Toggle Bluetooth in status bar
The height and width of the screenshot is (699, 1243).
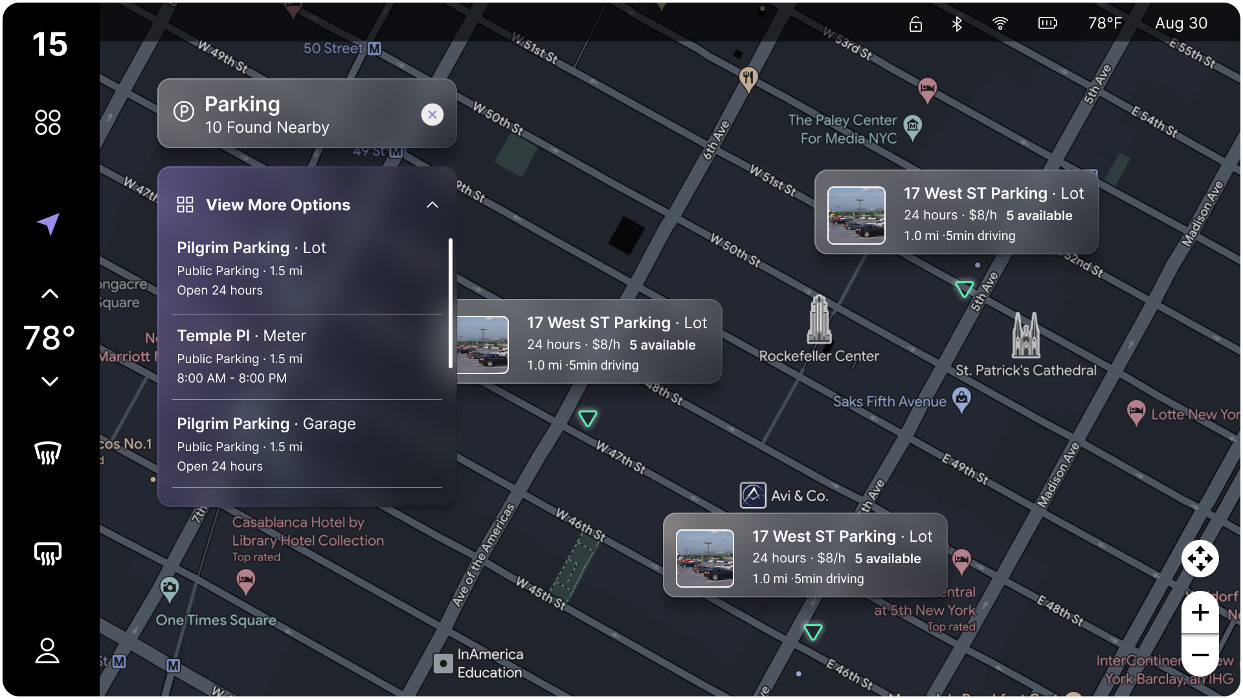click(957, 24)
